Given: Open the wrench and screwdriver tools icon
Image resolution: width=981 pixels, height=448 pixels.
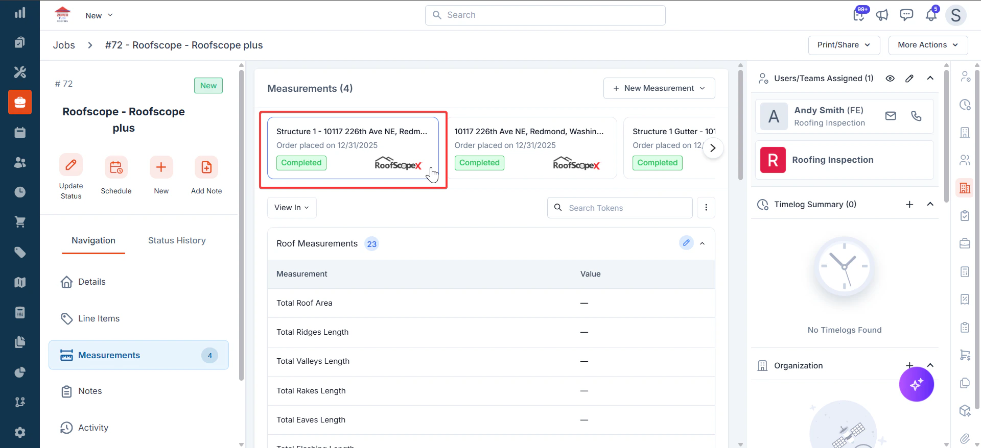Looking at the screenshot, I should pyautogui.click(x=20, y=72).
